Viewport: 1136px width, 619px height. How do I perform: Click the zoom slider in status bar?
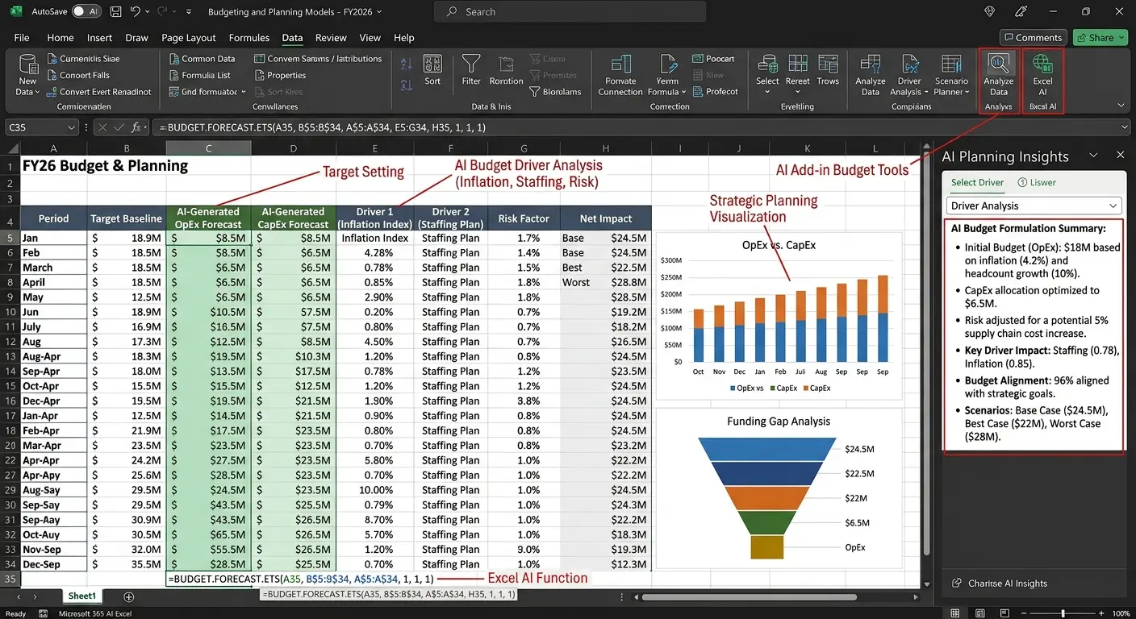(x=1063, y=613)
